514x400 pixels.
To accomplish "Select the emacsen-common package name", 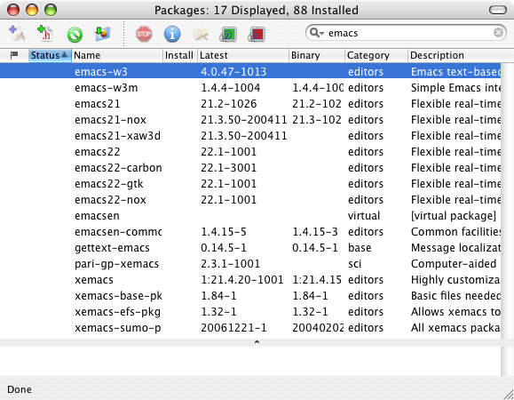I will click(x=118, y=232).
